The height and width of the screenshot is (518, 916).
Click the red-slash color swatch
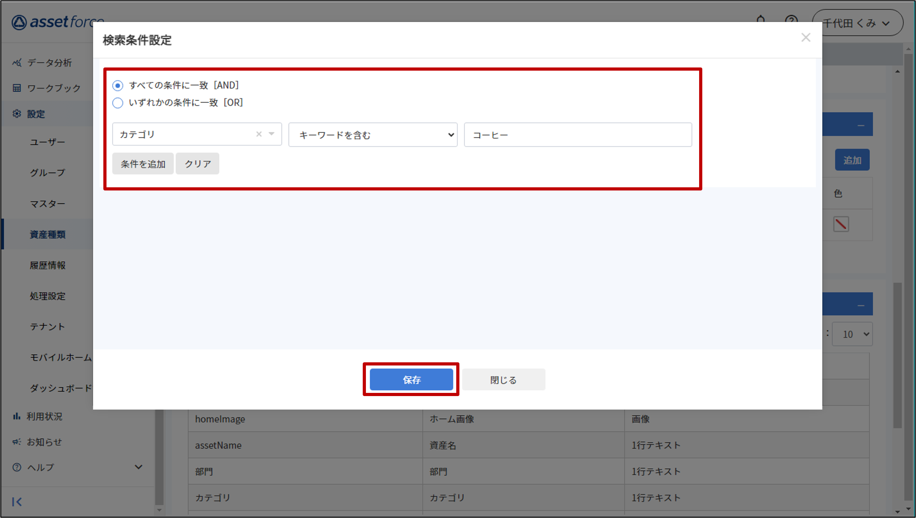840,224
